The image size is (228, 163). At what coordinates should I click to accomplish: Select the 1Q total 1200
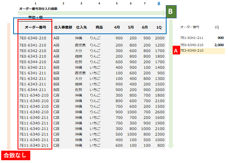160,45
